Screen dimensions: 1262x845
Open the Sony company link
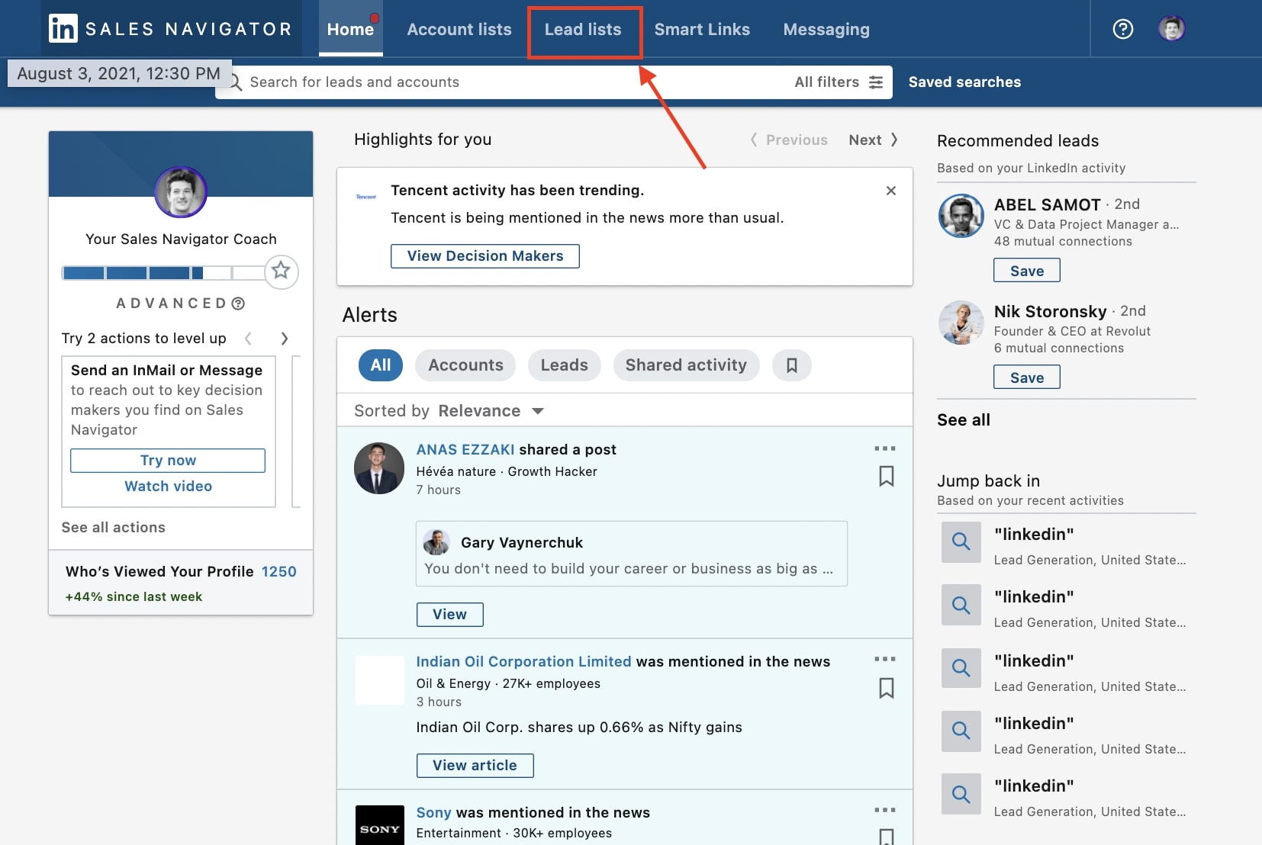[x=433, y=813]
